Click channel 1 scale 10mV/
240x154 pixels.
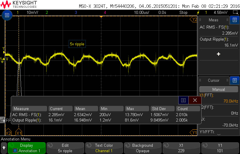click(x=32, y=12)
